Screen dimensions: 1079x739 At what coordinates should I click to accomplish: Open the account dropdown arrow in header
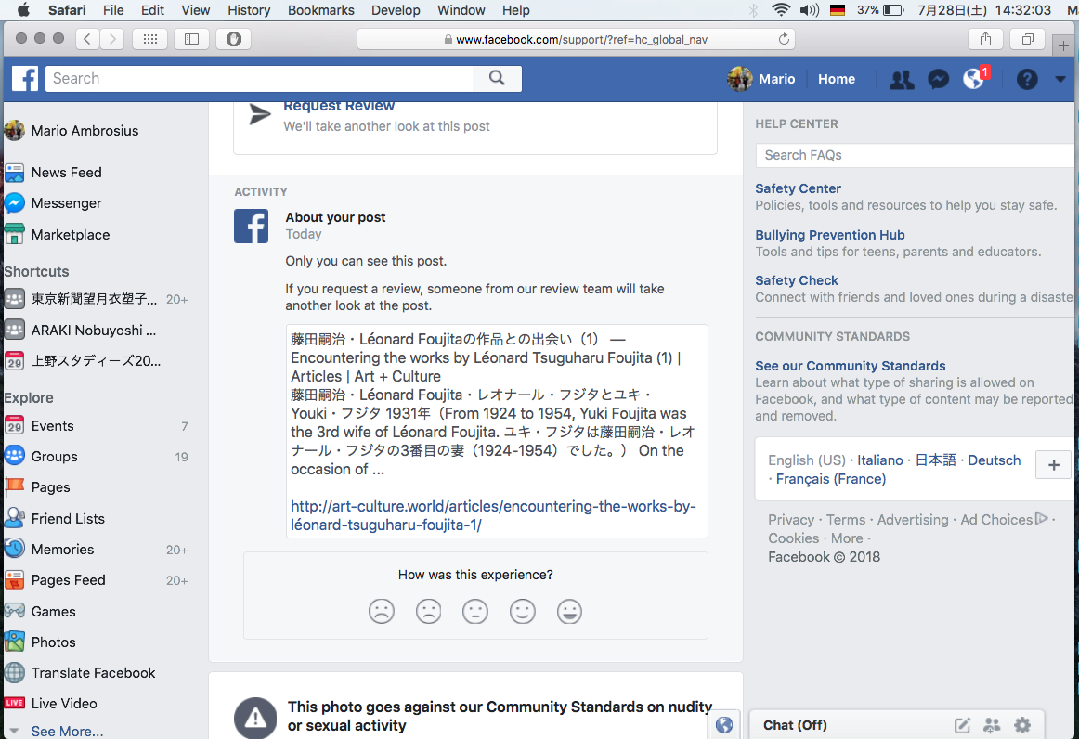click(x=1059, y=79)
